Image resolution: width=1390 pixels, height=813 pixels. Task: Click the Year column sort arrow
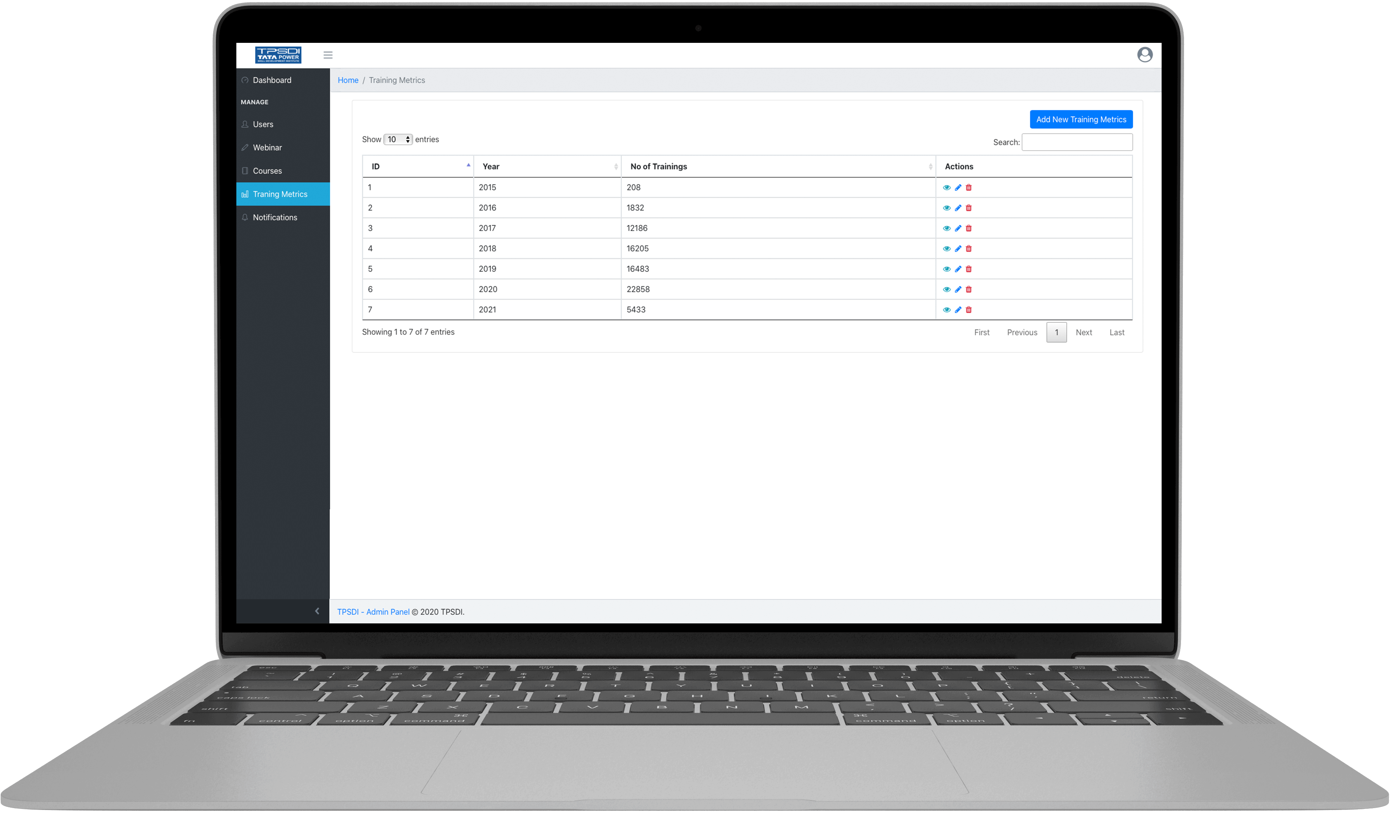(616, 165)
